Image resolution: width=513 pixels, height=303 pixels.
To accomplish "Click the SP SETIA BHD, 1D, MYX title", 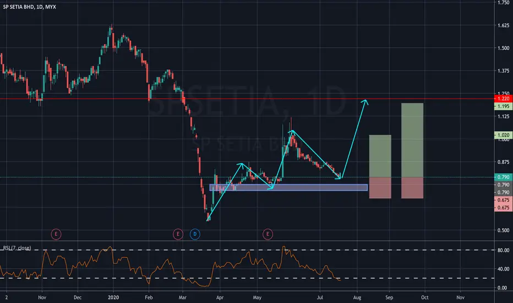I will (x=29, y=7).
